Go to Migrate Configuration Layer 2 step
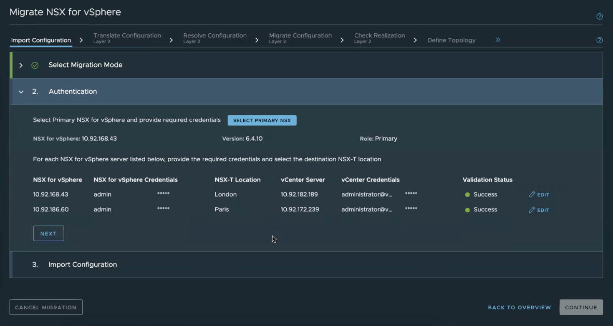This screenshot has width=613, height=326. point(300,38)
